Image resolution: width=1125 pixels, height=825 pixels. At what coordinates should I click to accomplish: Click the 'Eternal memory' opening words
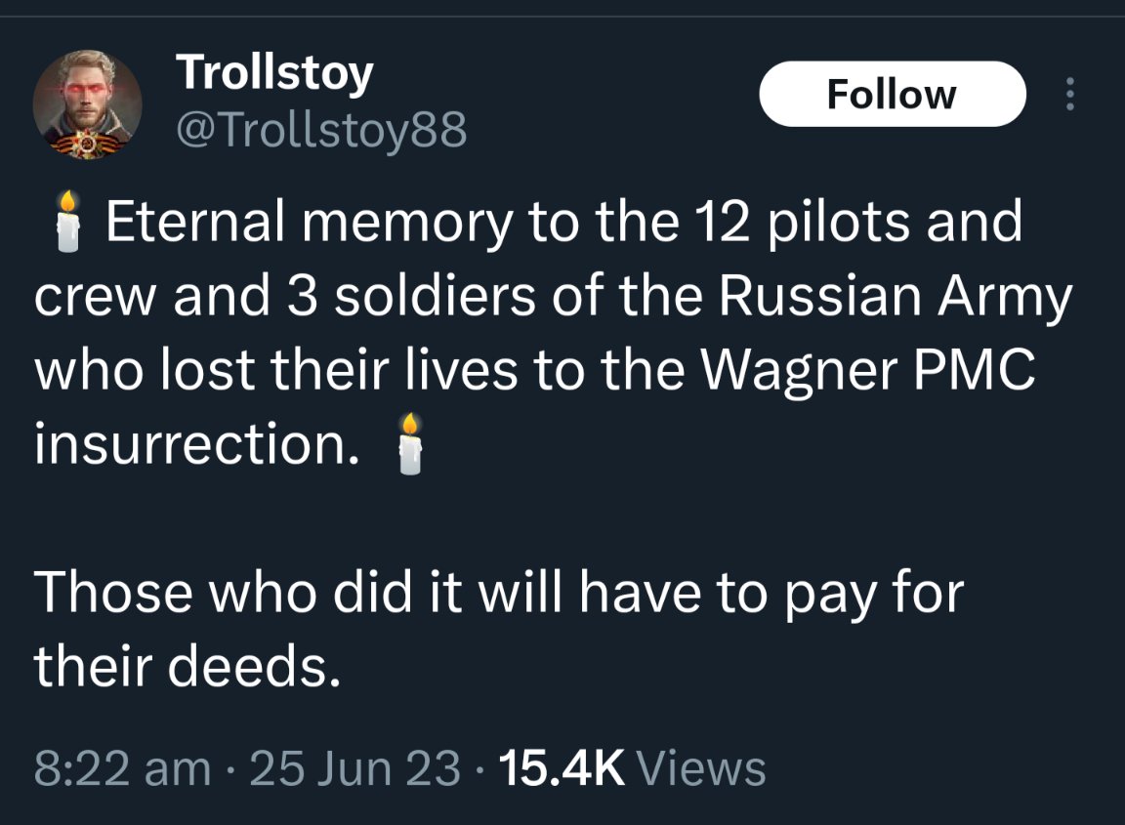pos(310,222)
